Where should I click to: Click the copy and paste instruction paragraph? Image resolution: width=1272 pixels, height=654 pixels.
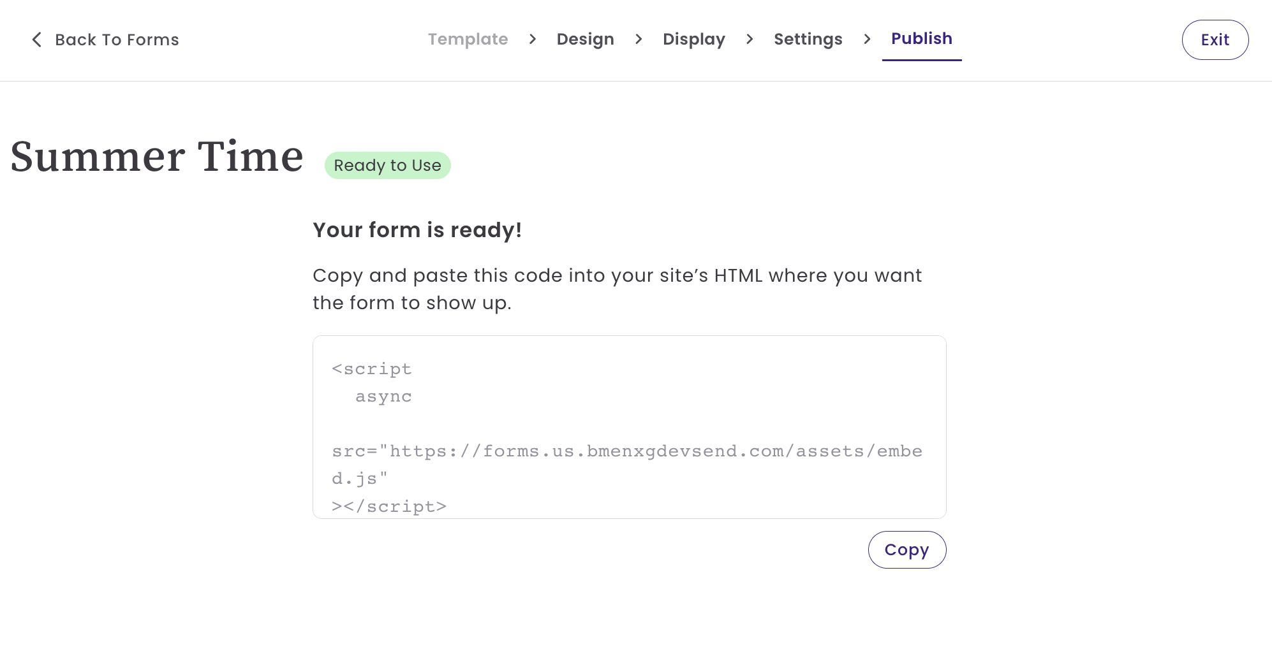(x=617, y=289)
